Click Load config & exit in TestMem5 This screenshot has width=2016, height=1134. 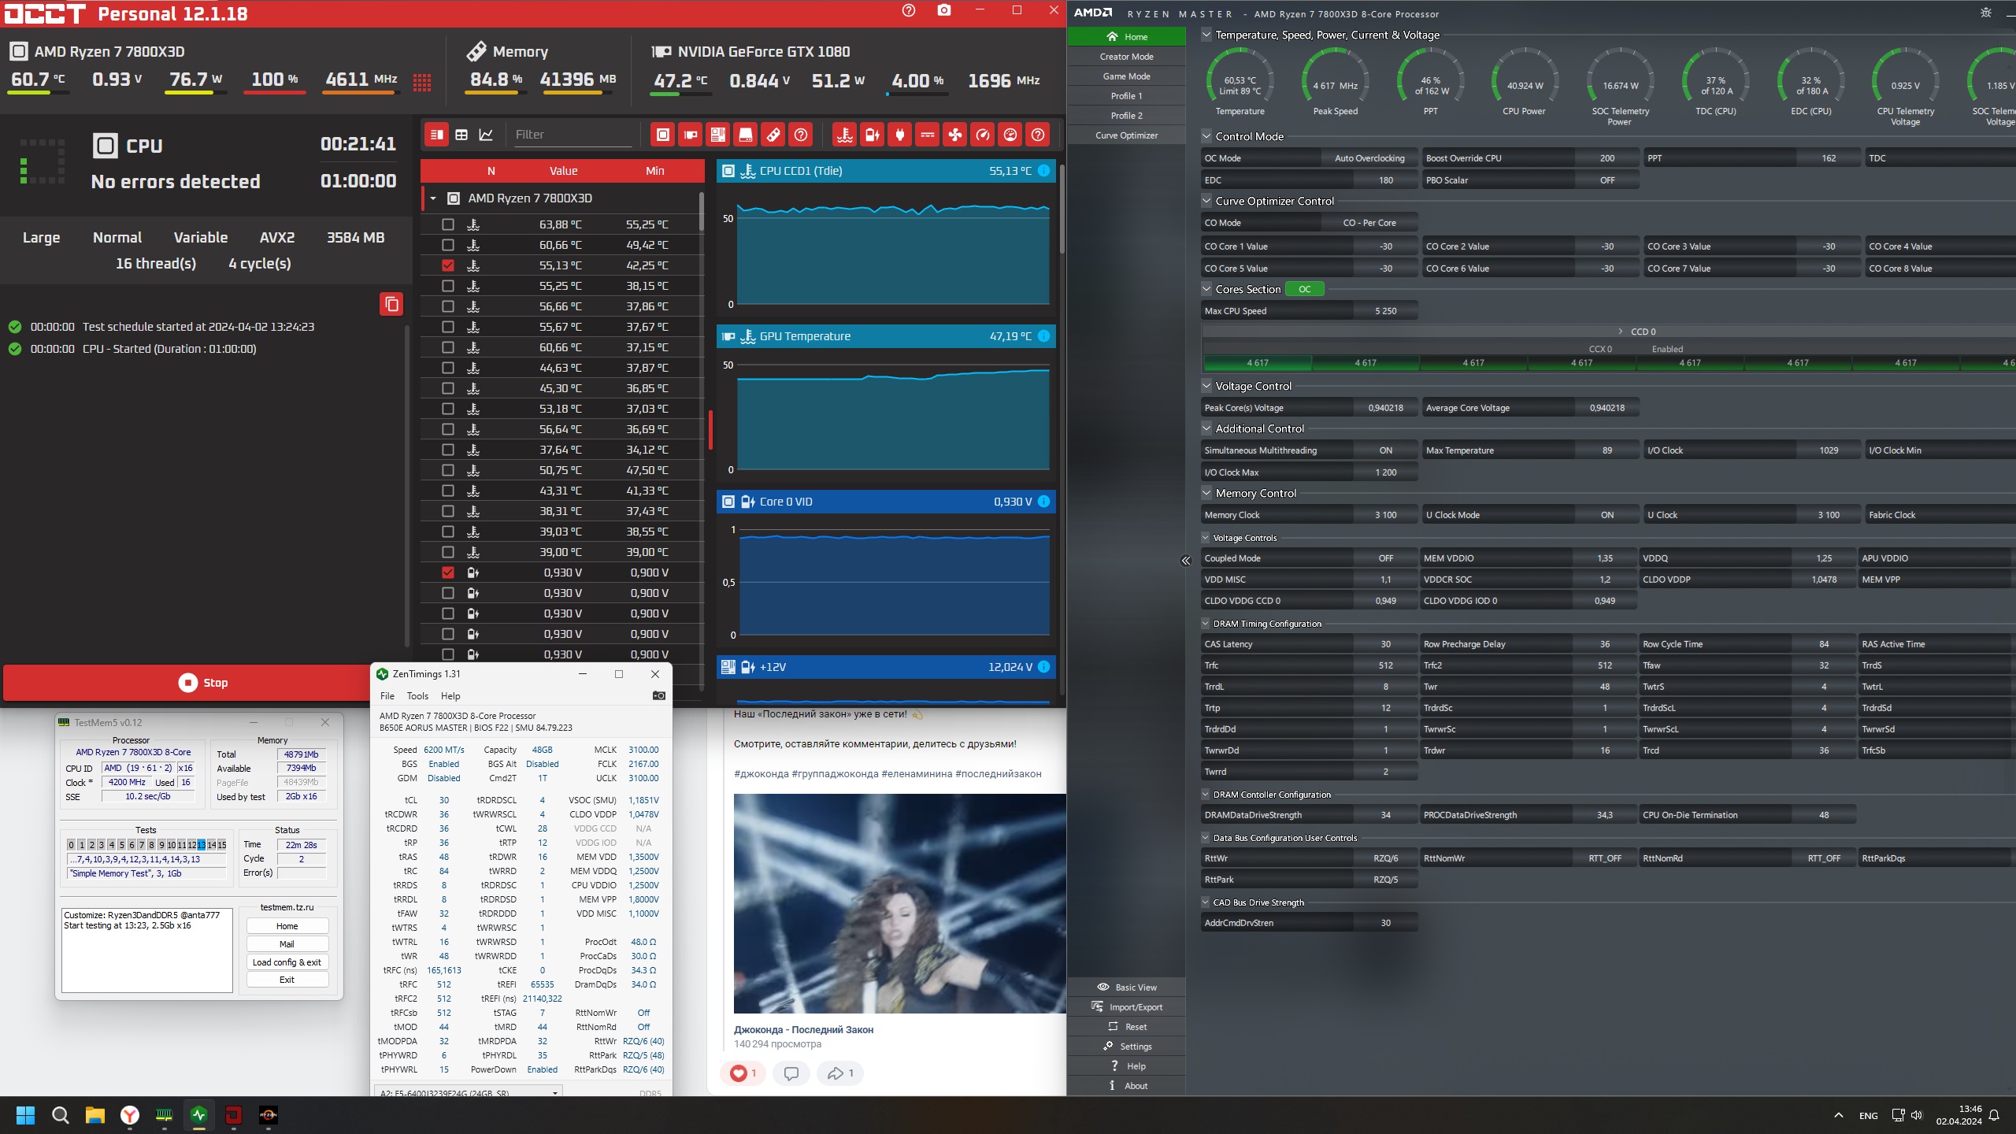287,962
